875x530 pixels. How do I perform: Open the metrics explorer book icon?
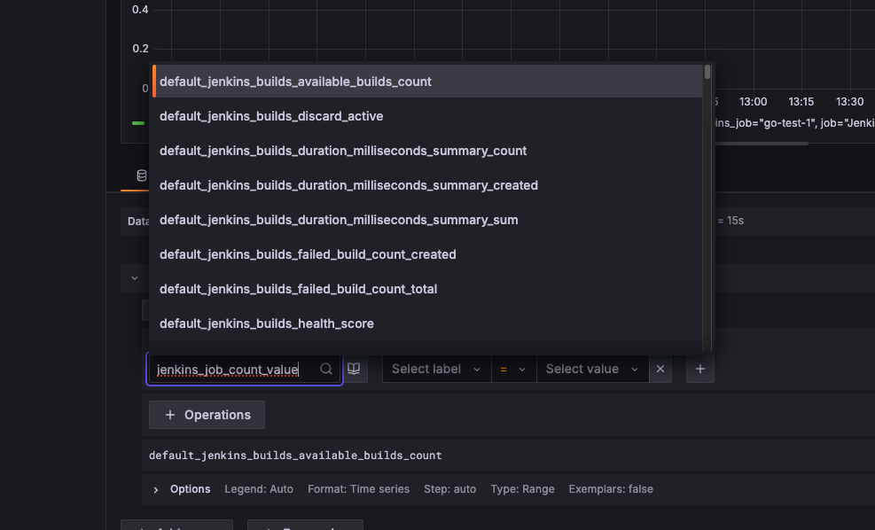point(355,369)
